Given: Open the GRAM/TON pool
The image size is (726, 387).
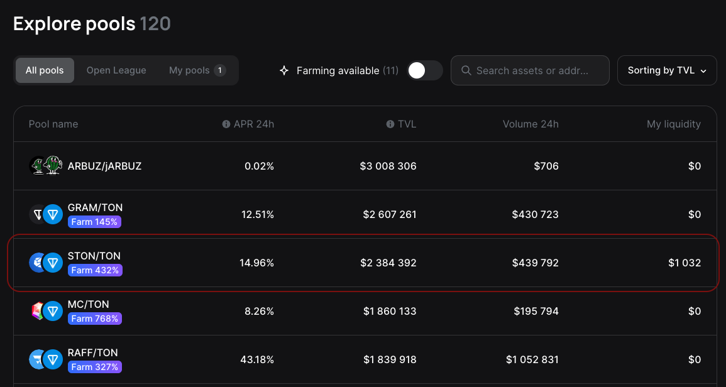Looking at the screenshot, I should [x=365, y=214].
